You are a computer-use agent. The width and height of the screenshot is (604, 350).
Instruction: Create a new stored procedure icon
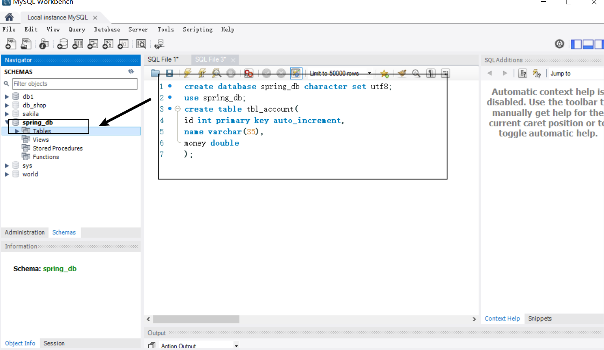click(108, 43)
